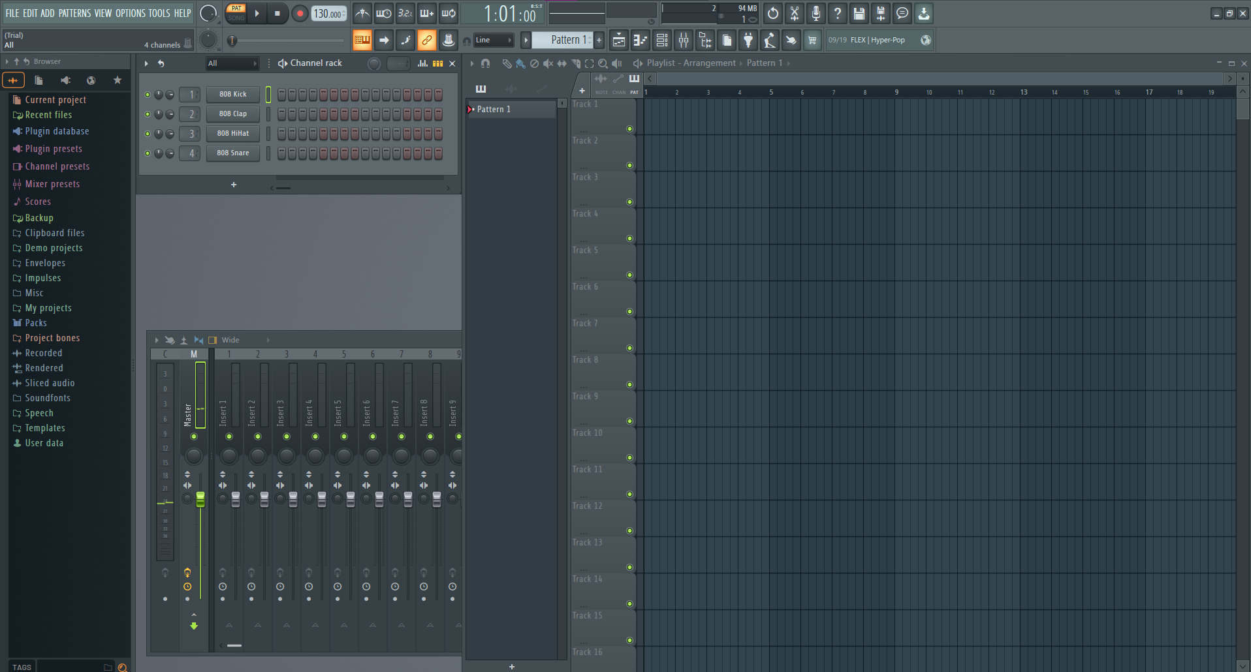Select Pattern 1 in the picker list
The image size is (1251, 672).
512,109
